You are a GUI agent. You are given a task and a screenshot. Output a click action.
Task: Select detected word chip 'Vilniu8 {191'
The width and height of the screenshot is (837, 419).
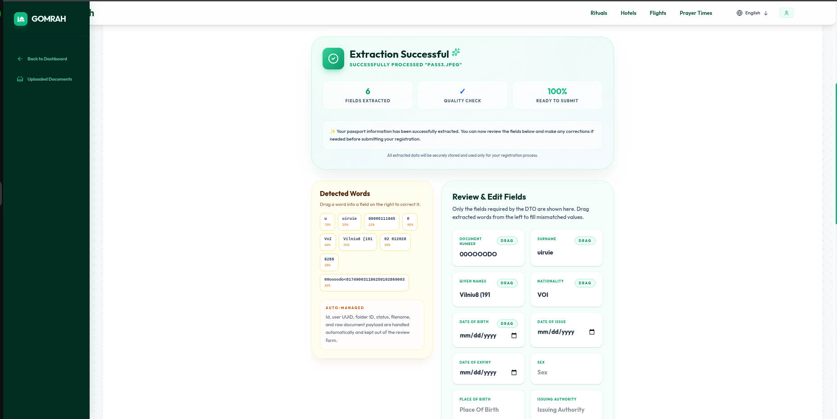[x=358, y=242]
